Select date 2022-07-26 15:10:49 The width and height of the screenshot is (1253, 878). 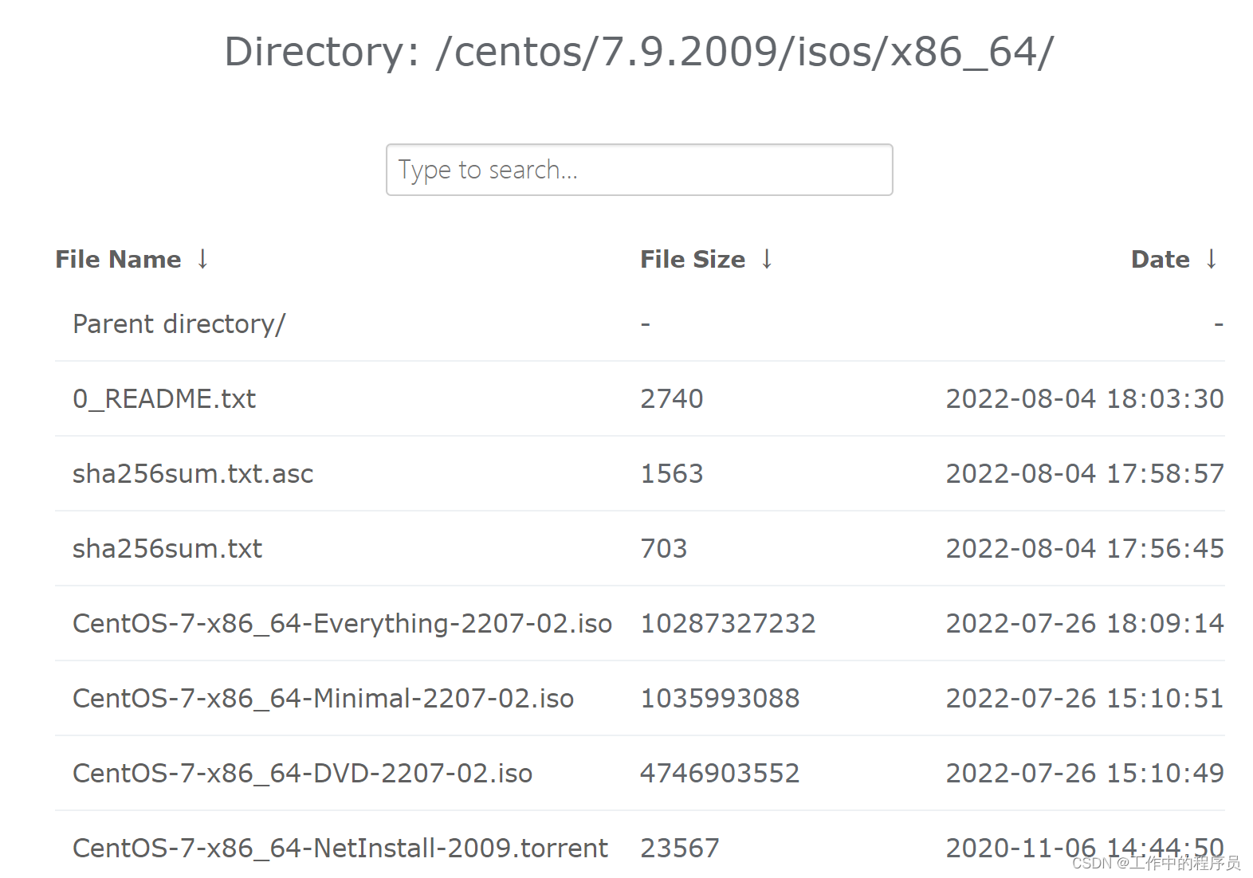[x=1085, y=774]
